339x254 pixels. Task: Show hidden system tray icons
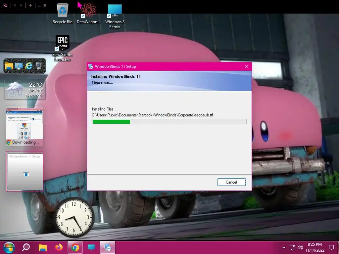[284, 247]
